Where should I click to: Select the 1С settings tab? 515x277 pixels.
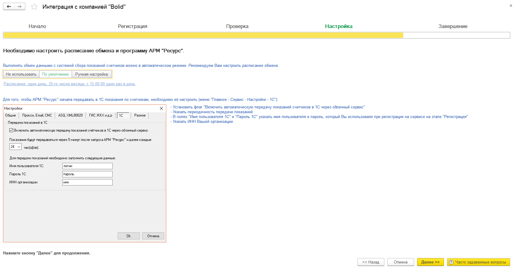123,115
